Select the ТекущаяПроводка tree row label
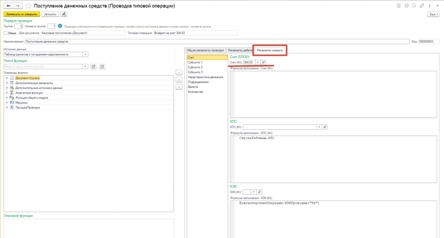Image resolution: width=444 pixels, height=238 pixels. tap(27, 108)
